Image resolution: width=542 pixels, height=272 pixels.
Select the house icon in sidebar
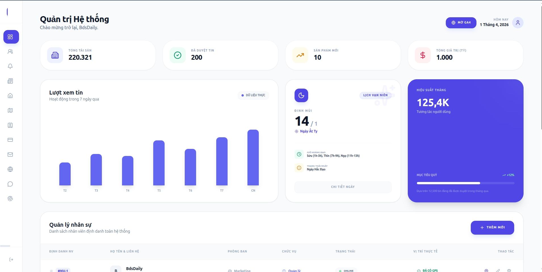[x=10, y=96]
